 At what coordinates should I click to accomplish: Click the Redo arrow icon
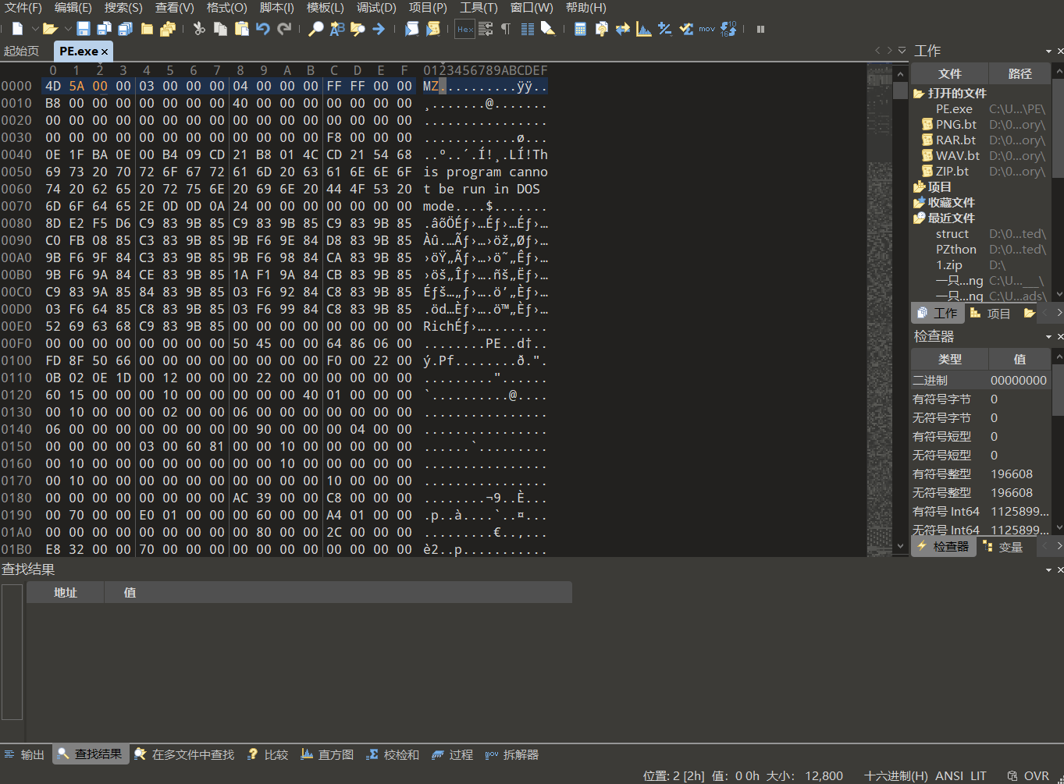[x=284, y=29]
